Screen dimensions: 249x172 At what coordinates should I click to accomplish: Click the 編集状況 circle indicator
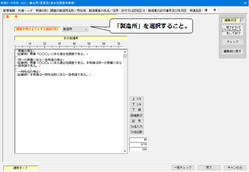click(242, 20)
